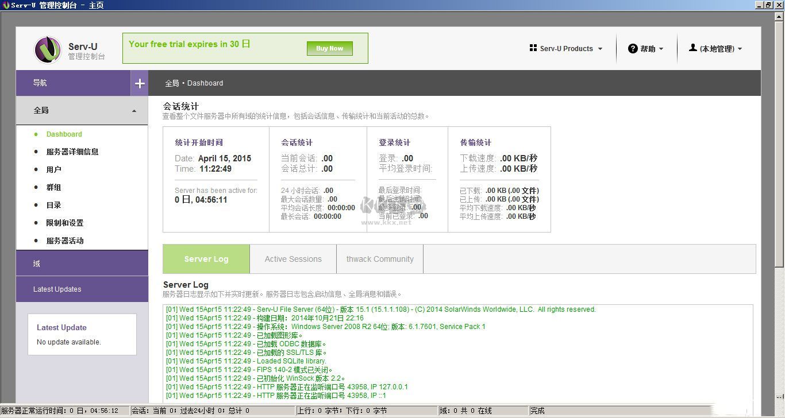This screenshot has height=418, width=785.
Task: Click the + icon in the navigation panel
Action: [x=139, y=83]
